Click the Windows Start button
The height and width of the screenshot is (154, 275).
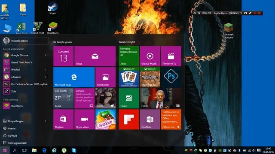(x=5, y=150)
